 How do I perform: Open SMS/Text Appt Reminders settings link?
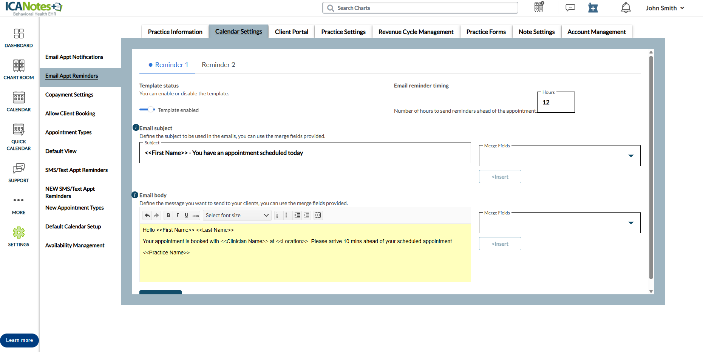point(76,170)
